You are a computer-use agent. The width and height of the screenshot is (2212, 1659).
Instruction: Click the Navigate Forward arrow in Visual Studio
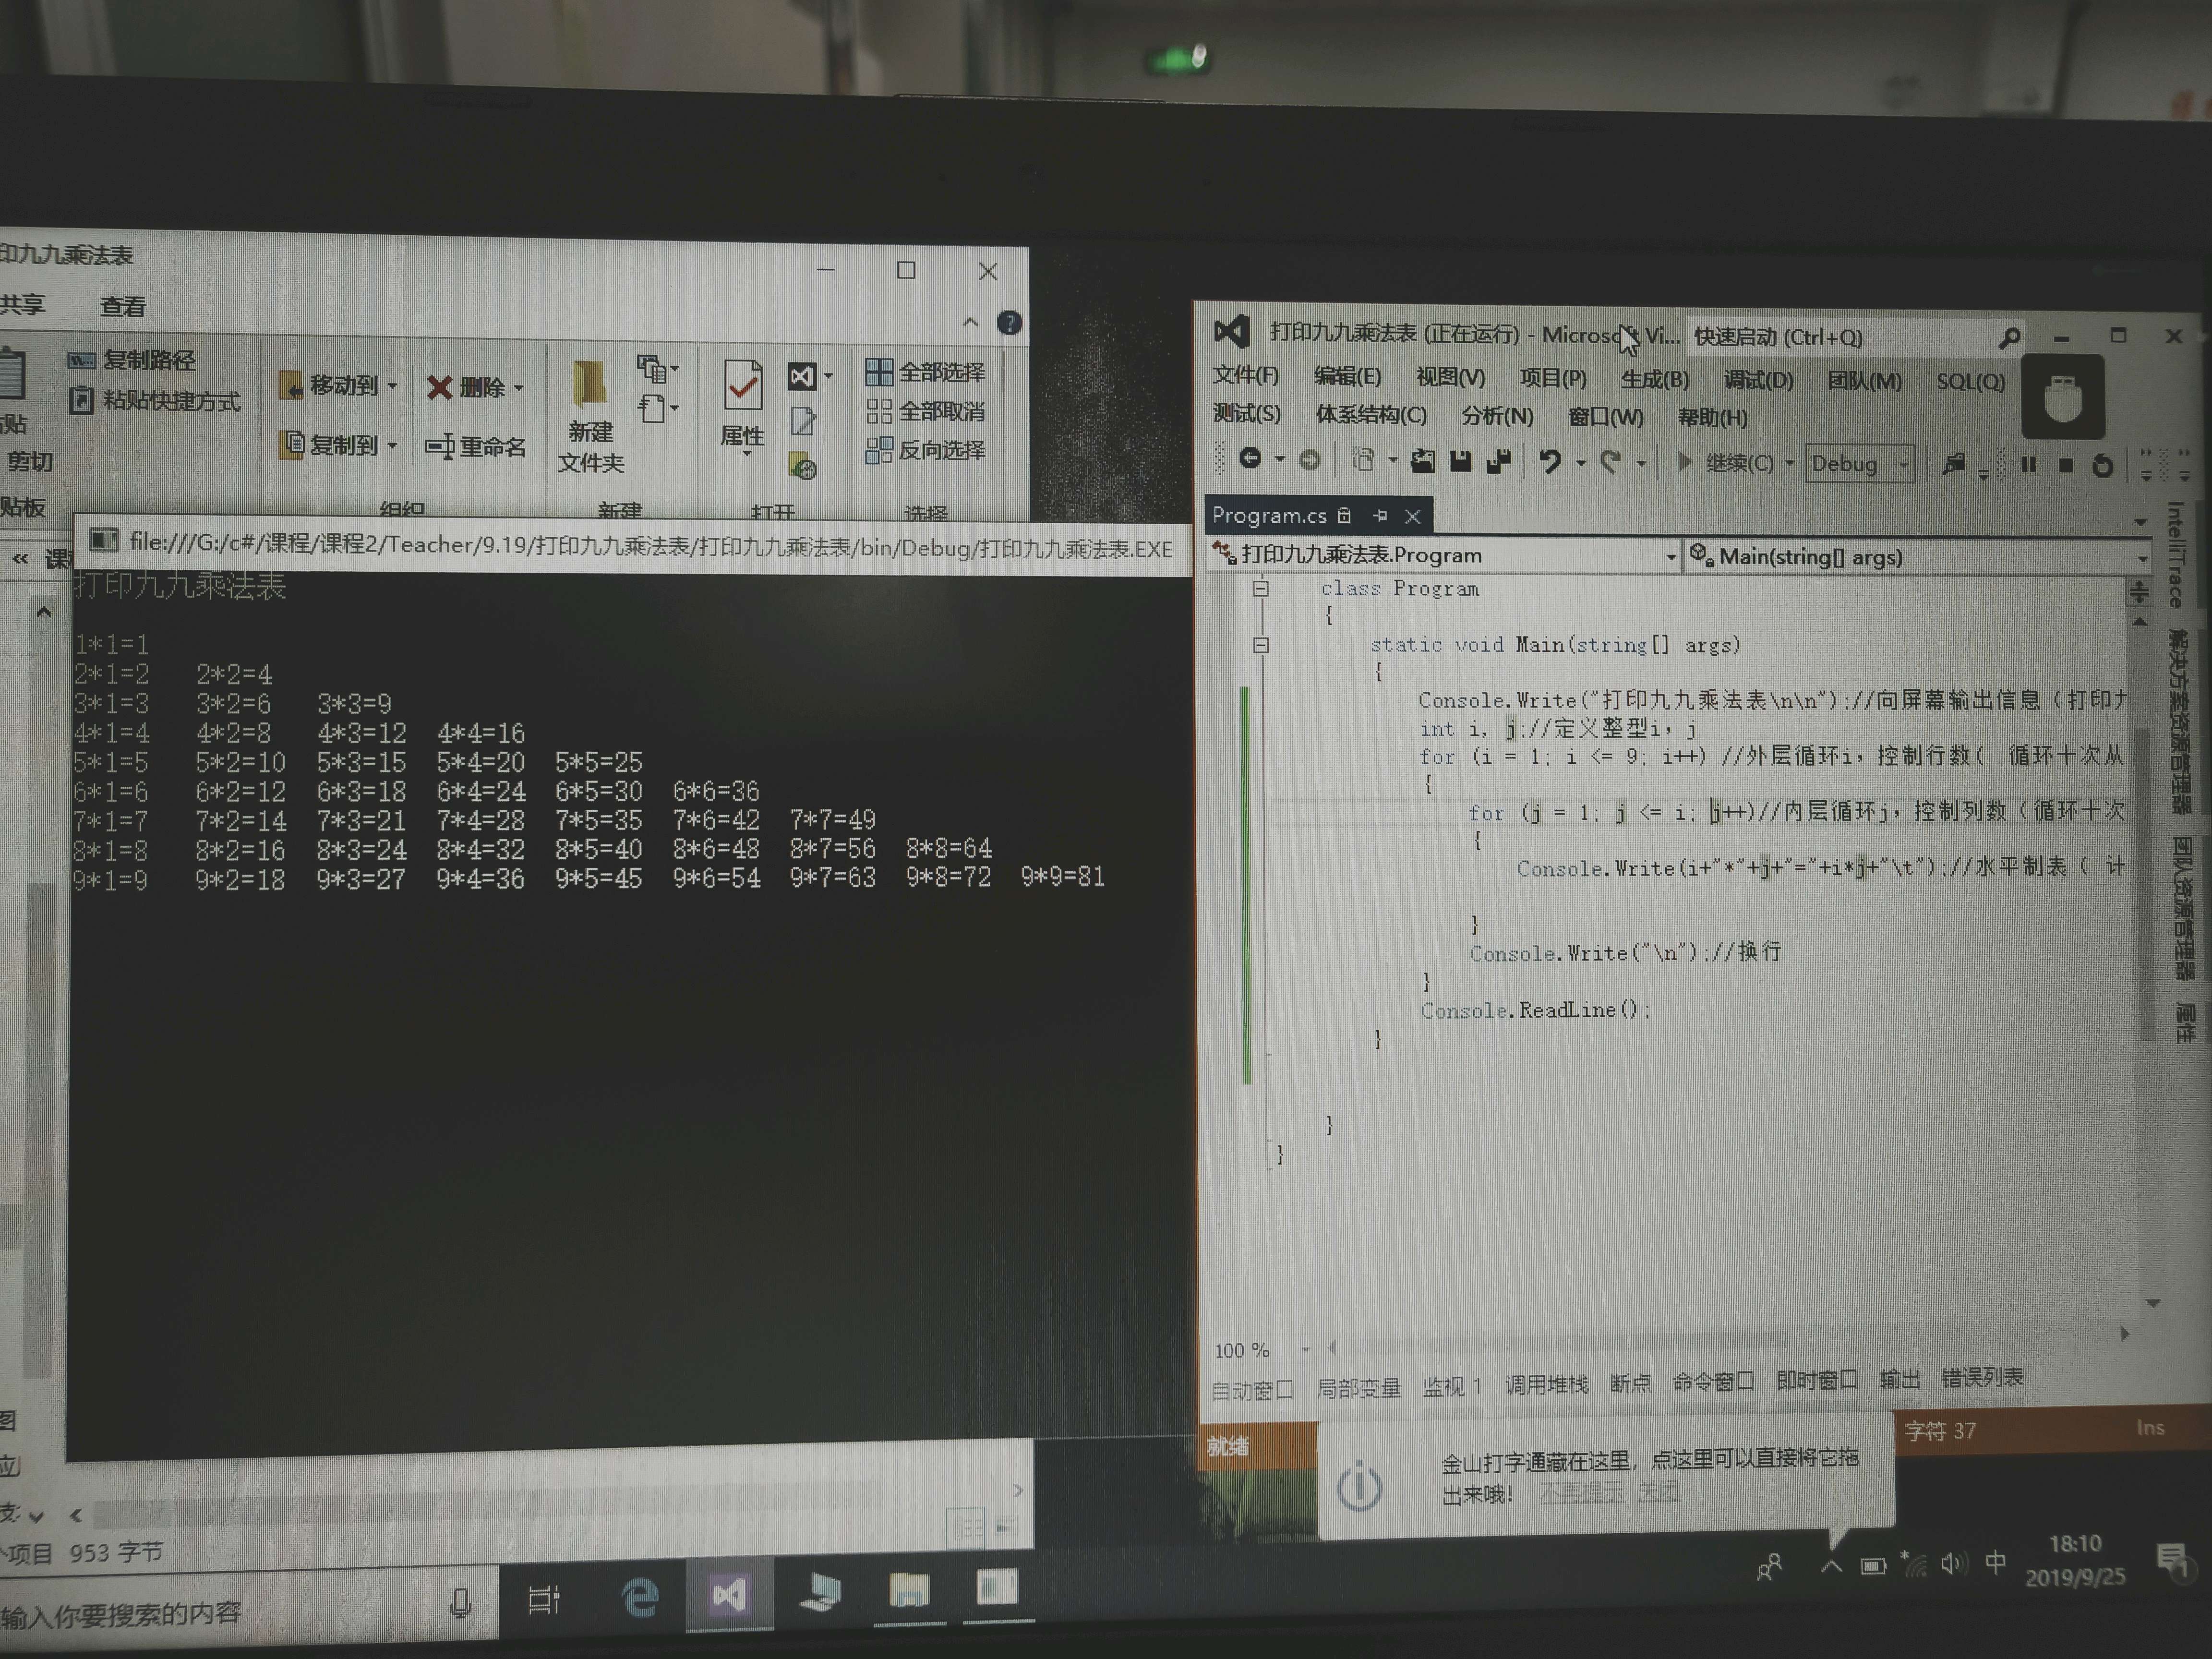click(x=1309, y=459)
